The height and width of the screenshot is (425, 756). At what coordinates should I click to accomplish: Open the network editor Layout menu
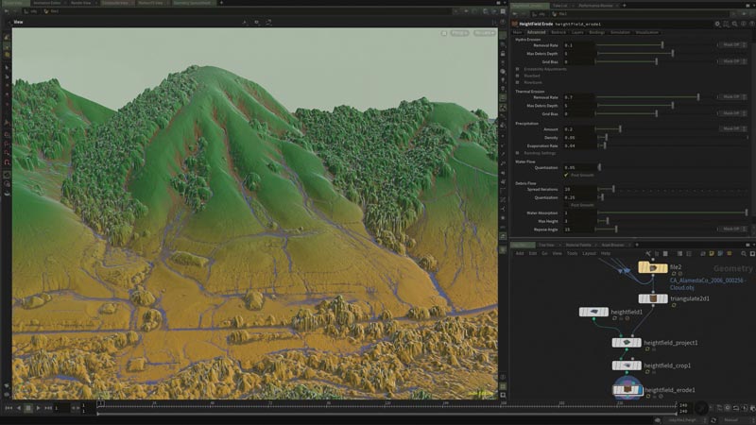click(x=589, y=253)
